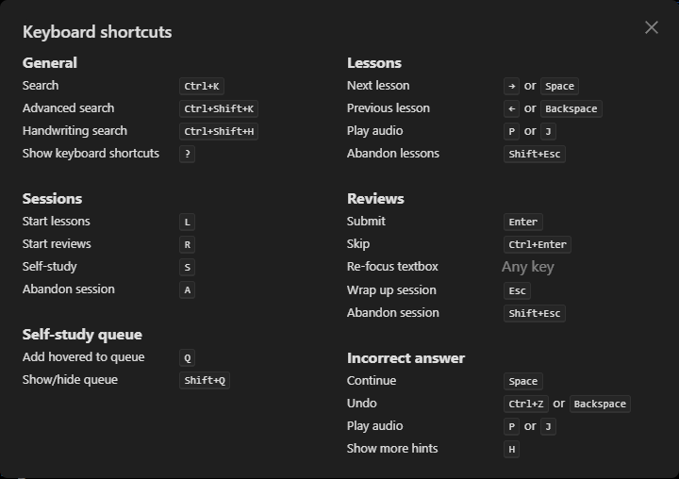Click the Ctrl+Z Undo key badge
679x479 pixels.
coord(526,404)
